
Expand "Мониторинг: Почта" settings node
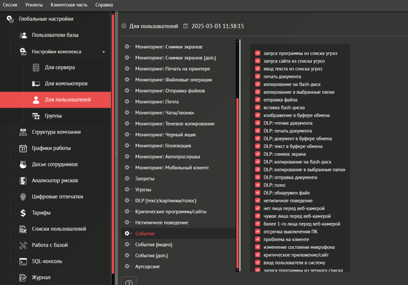click(x=127, y=102)
